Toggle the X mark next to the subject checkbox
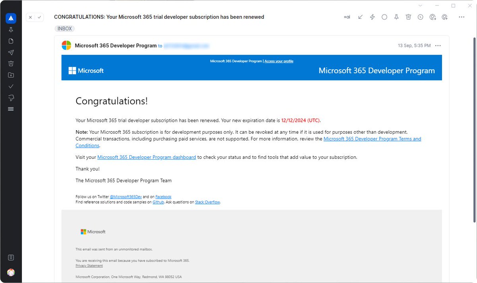Image resolution: width=477 pixels, height=283 pixels. [30, 17]
